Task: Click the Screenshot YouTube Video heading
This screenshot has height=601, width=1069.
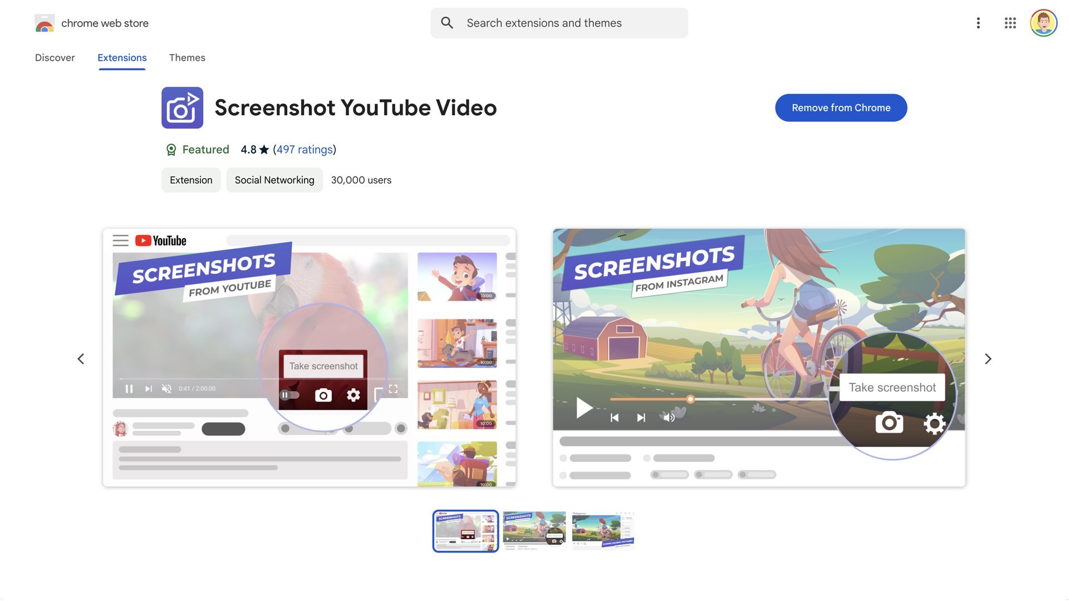Action: tap(355, 108)
